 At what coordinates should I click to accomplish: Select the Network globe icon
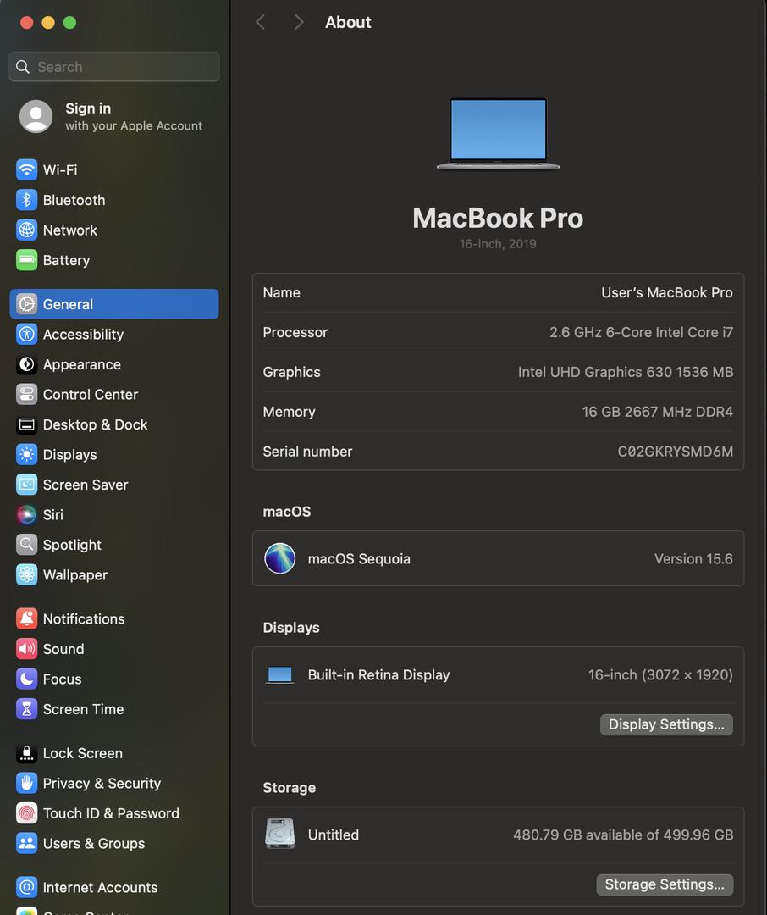tap(26, 230)
